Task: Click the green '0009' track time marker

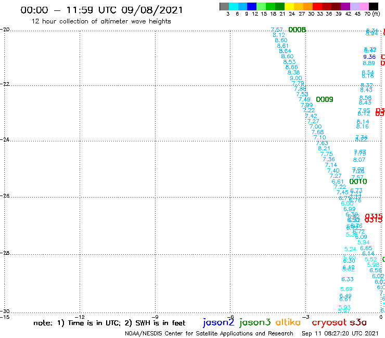Action: (324, 99)
